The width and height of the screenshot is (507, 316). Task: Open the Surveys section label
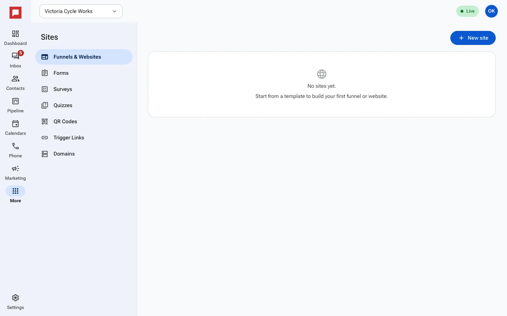(63, 89)
